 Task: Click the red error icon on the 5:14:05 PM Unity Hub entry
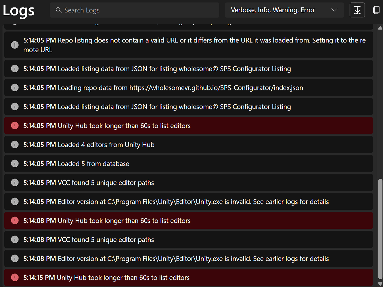tap(15, 125)
